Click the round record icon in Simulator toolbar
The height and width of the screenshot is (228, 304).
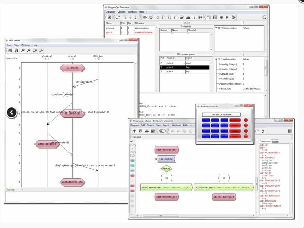[221, 17]
